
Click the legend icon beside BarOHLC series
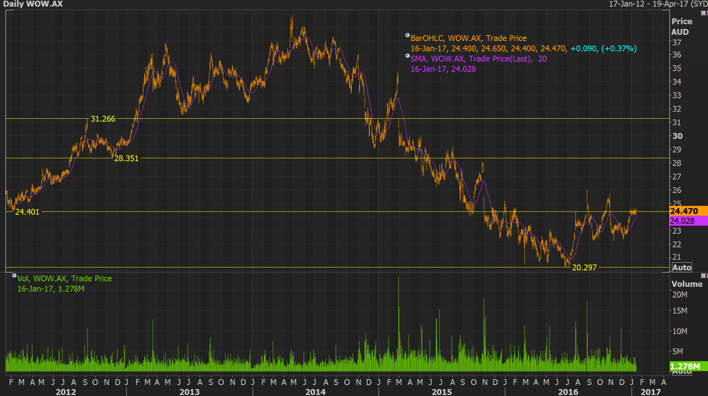(x=408, y=35)
